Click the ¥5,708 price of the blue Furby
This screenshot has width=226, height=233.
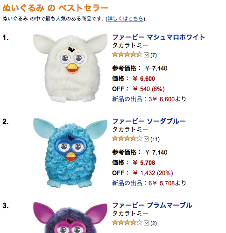click(x=144, y=162)
